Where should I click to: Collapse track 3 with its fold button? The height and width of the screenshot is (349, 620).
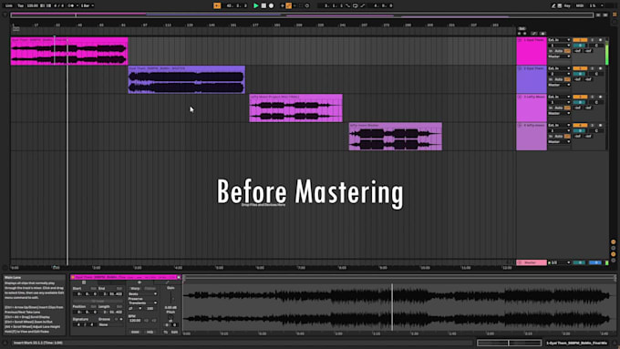tap(520, 97)
